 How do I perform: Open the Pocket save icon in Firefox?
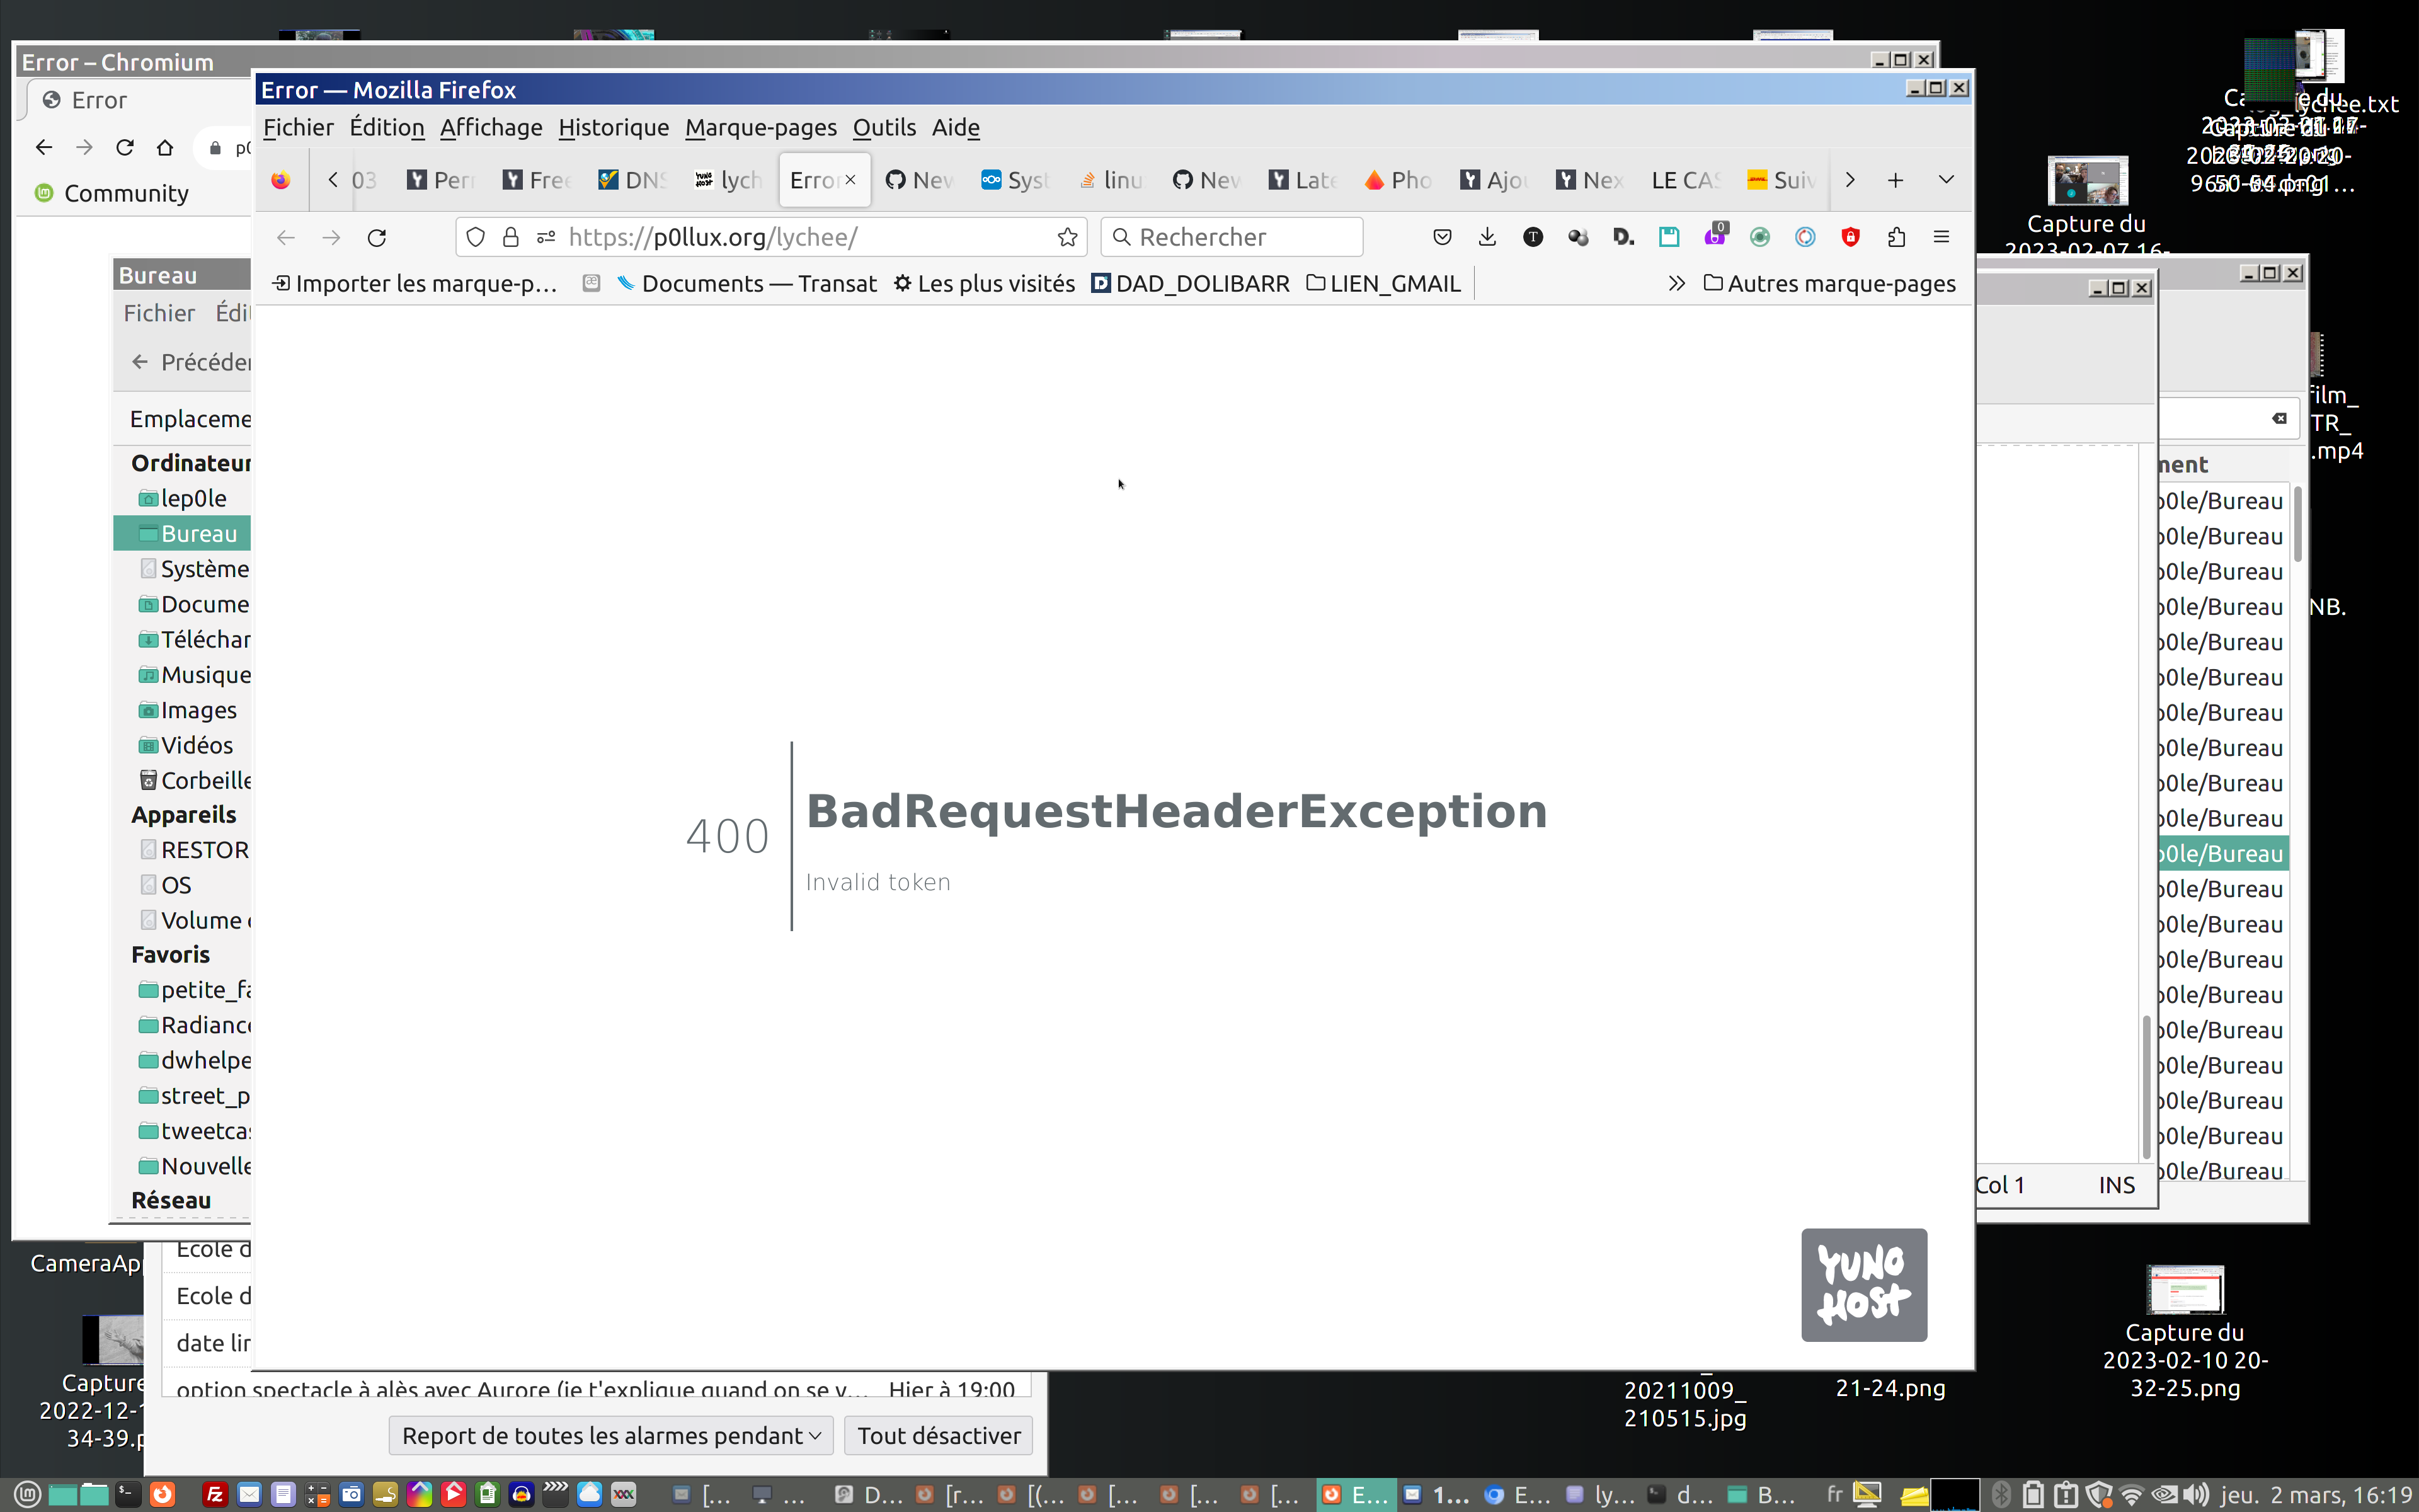coord(1441,237)
